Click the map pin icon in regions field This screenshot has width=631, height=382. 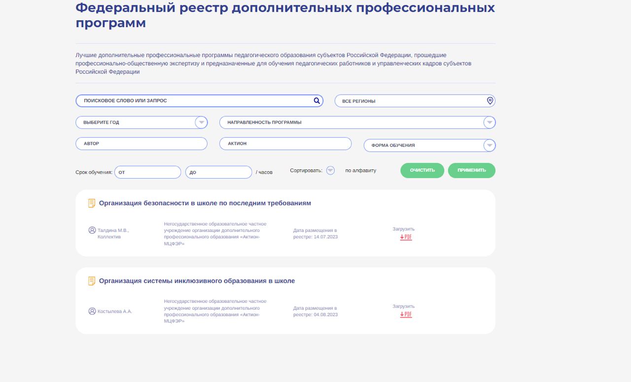tap(490, 100)
